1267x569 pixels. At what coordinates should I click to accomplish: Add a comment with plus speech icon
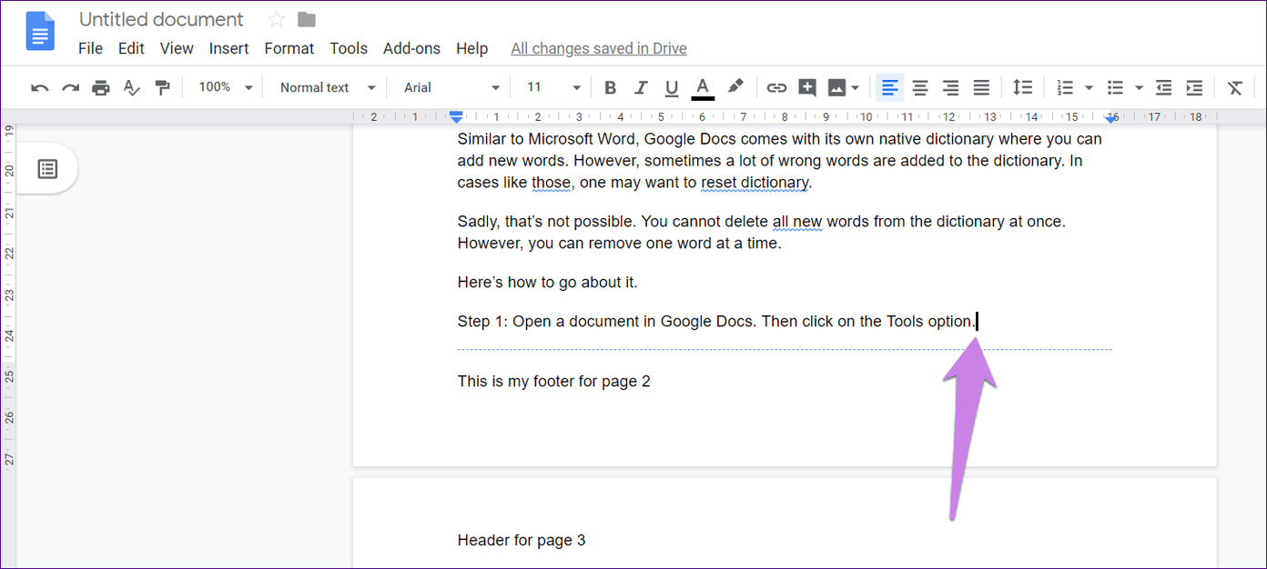[807, 87]
